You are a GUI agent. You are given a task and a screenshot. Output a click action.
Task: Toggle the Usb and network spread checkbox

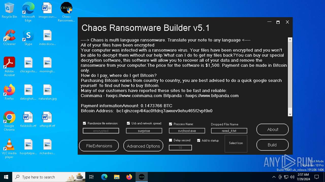click(x=128, y=123)
